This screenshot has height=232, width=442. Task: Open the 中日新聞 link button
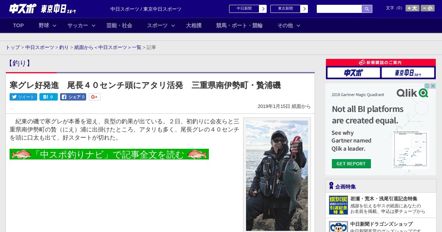[x=248, y=9]
